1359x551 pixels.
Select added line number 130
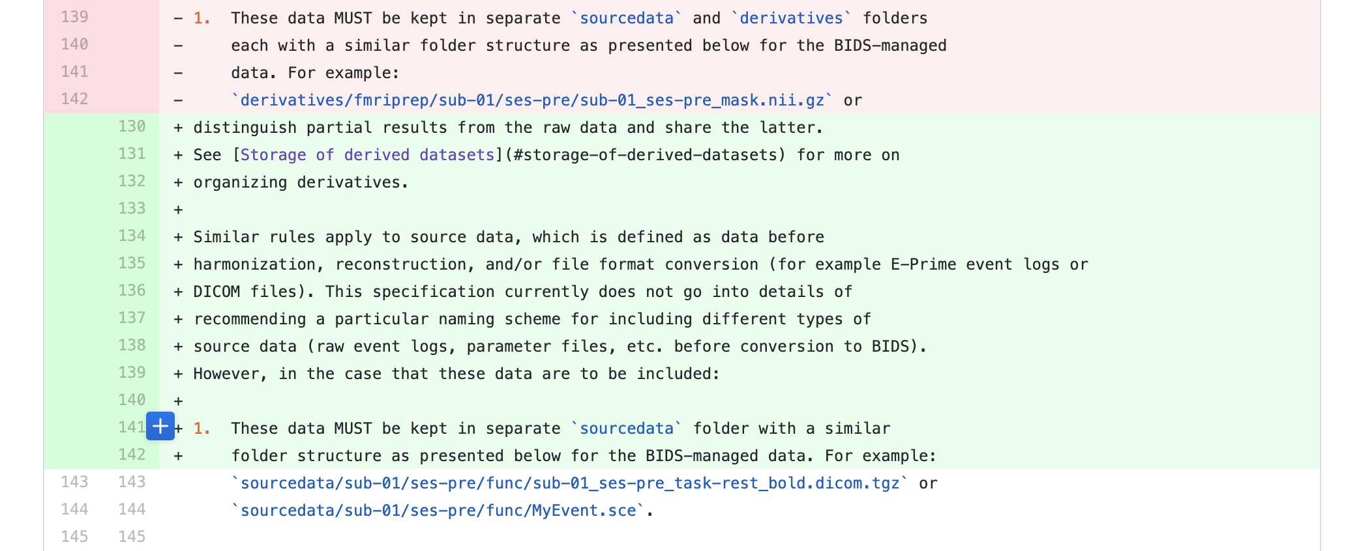(x=132, y=126)
